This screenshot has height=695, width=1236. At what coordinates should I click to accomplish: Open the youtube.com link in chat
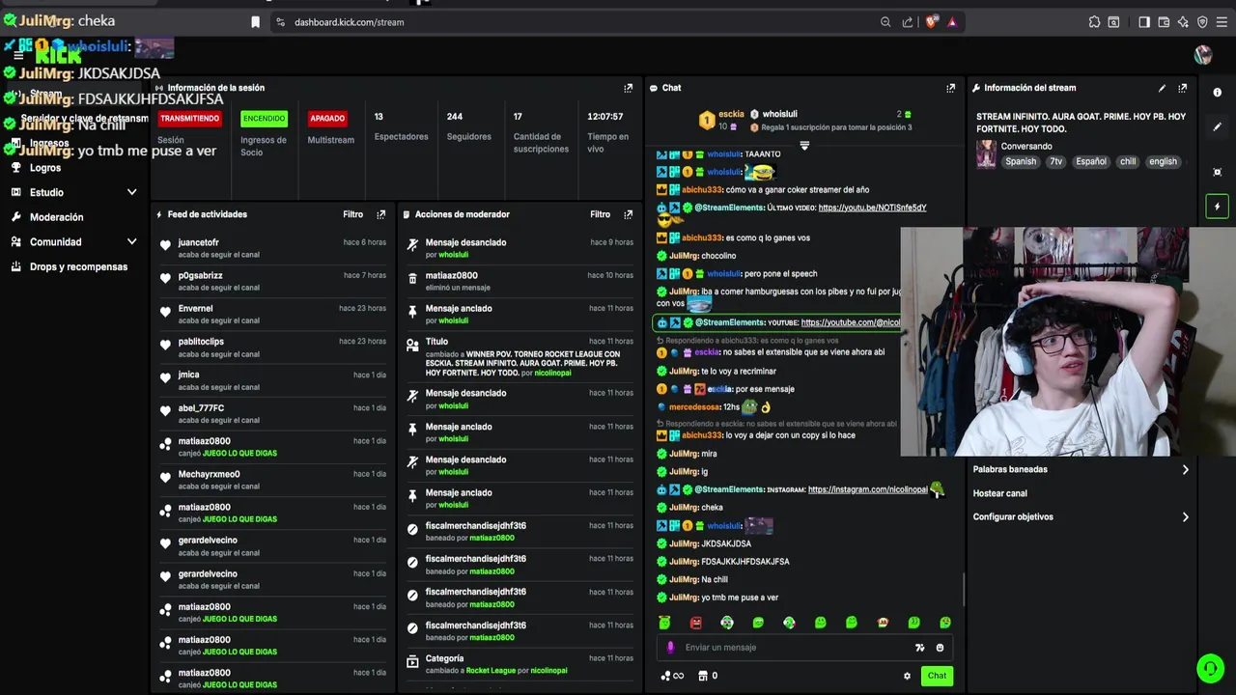click(x=850, y=322)
